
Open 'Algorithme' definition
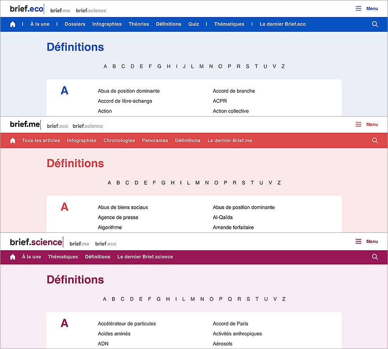110,227
